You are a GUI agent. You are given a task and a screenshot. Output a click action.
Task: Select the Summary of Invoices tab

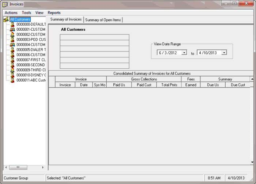click(x=66, y=20)
